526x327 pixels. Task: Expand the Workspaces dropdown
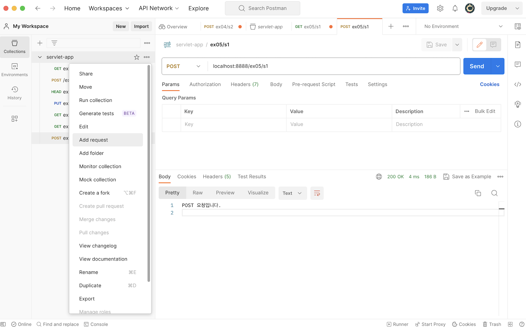pyautogui.click(x=109, y=8)
